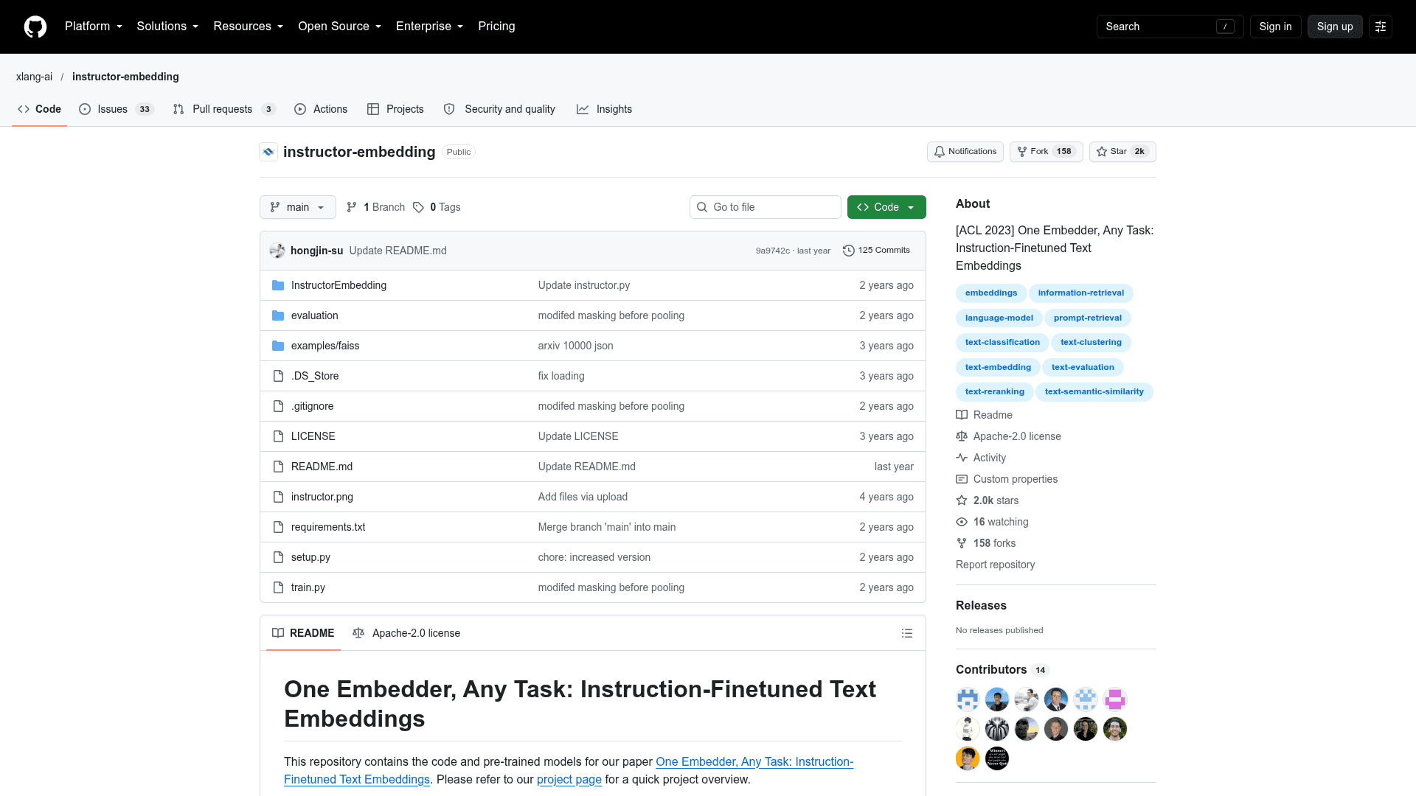Expand the Platform menu
1416x796 pixels.
coord(94,27)
